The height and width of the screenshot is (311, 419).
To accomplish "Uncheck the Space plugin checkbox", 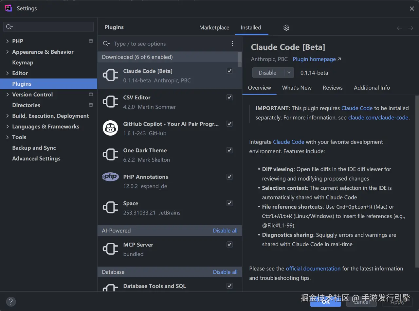I will 229,203.
